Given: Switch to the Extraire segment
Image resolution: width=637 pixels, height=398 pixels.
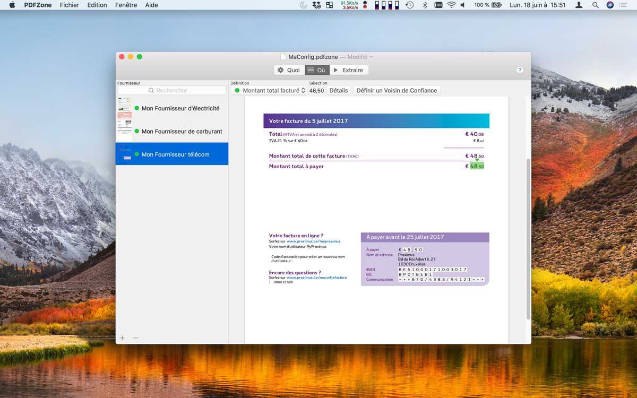Looking at the screenshot, I should [x=349, y=70].
